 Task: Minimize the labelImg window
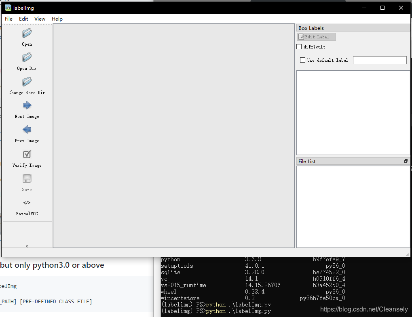click(364, 8)
